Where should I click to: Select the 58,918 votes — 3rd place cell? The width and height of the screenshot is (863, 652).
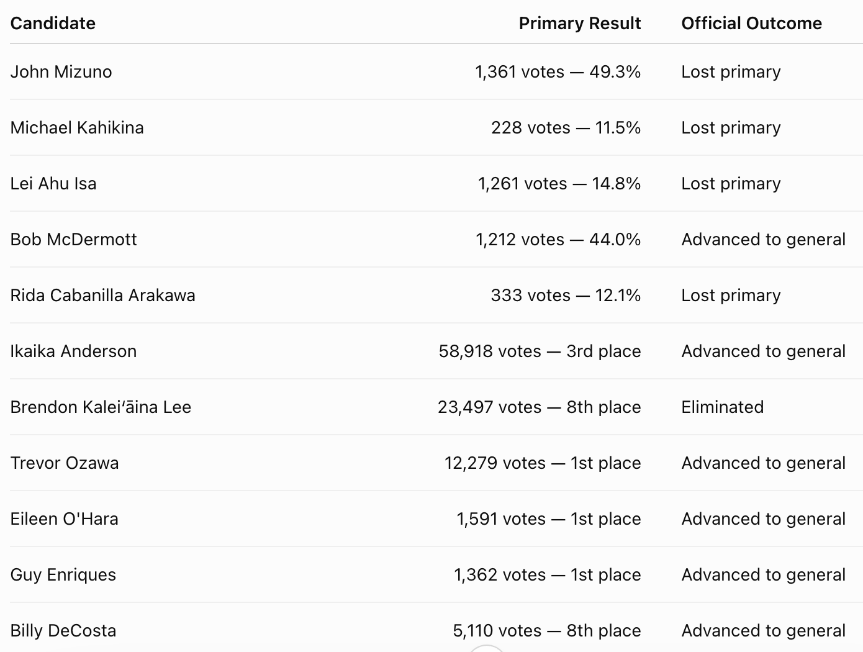point(540,351)
